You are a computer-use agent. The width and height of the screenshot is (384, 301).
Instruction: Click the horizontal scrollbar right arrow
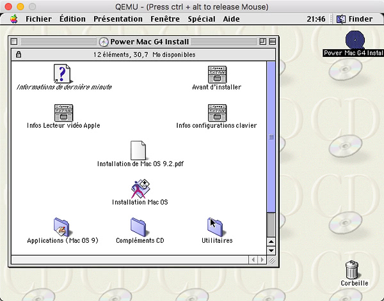coord(262,259)
